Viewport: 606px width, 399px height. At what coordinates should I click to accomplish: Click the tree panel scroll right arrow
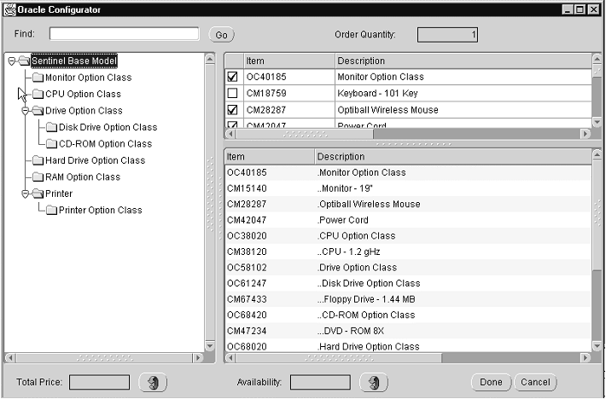198,358
